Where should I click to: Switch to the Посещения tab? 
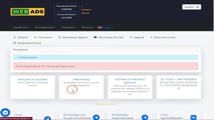click(x=43, y=37)
